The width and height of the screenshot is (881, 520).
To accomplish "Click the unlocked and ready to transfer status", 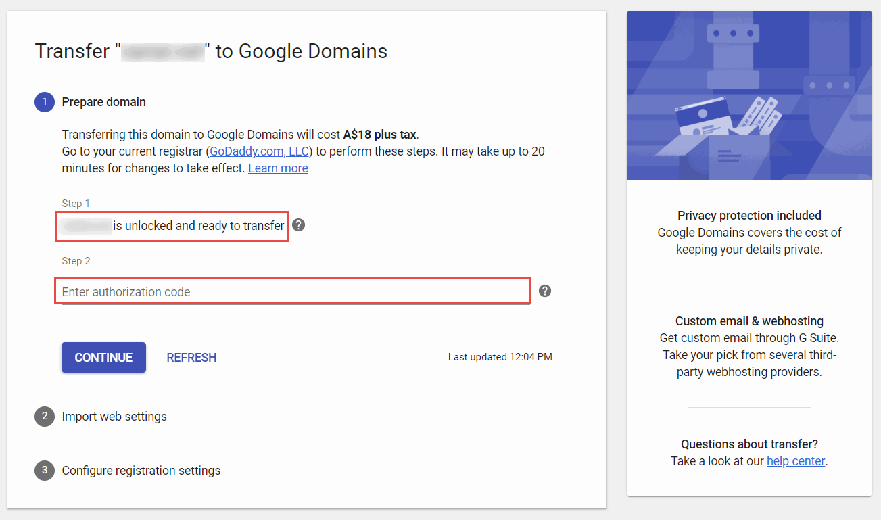I will [198, 226].
